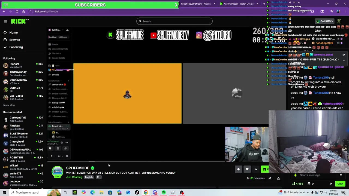Open the emoji picker in chat
349x196 pixels.
coord(341,175)
